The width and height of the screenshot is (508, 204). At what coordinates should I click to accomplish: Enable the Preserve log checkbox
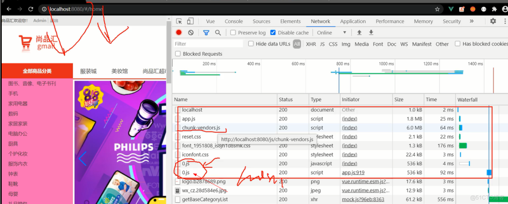tap(233, 33)
